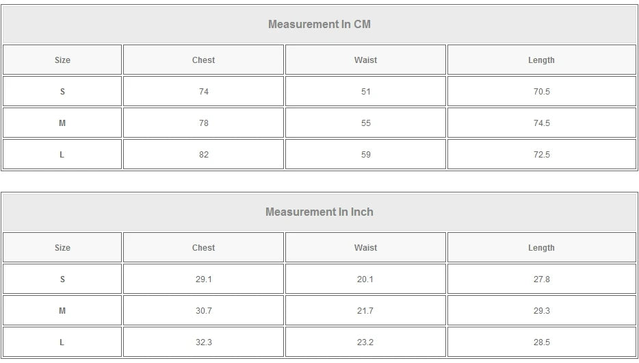Image resolution: width=639 pixels, height=363 pixels.
Task: Select the length value 27.8 cell
Action: pyautogui.click(x=541, y=279)
